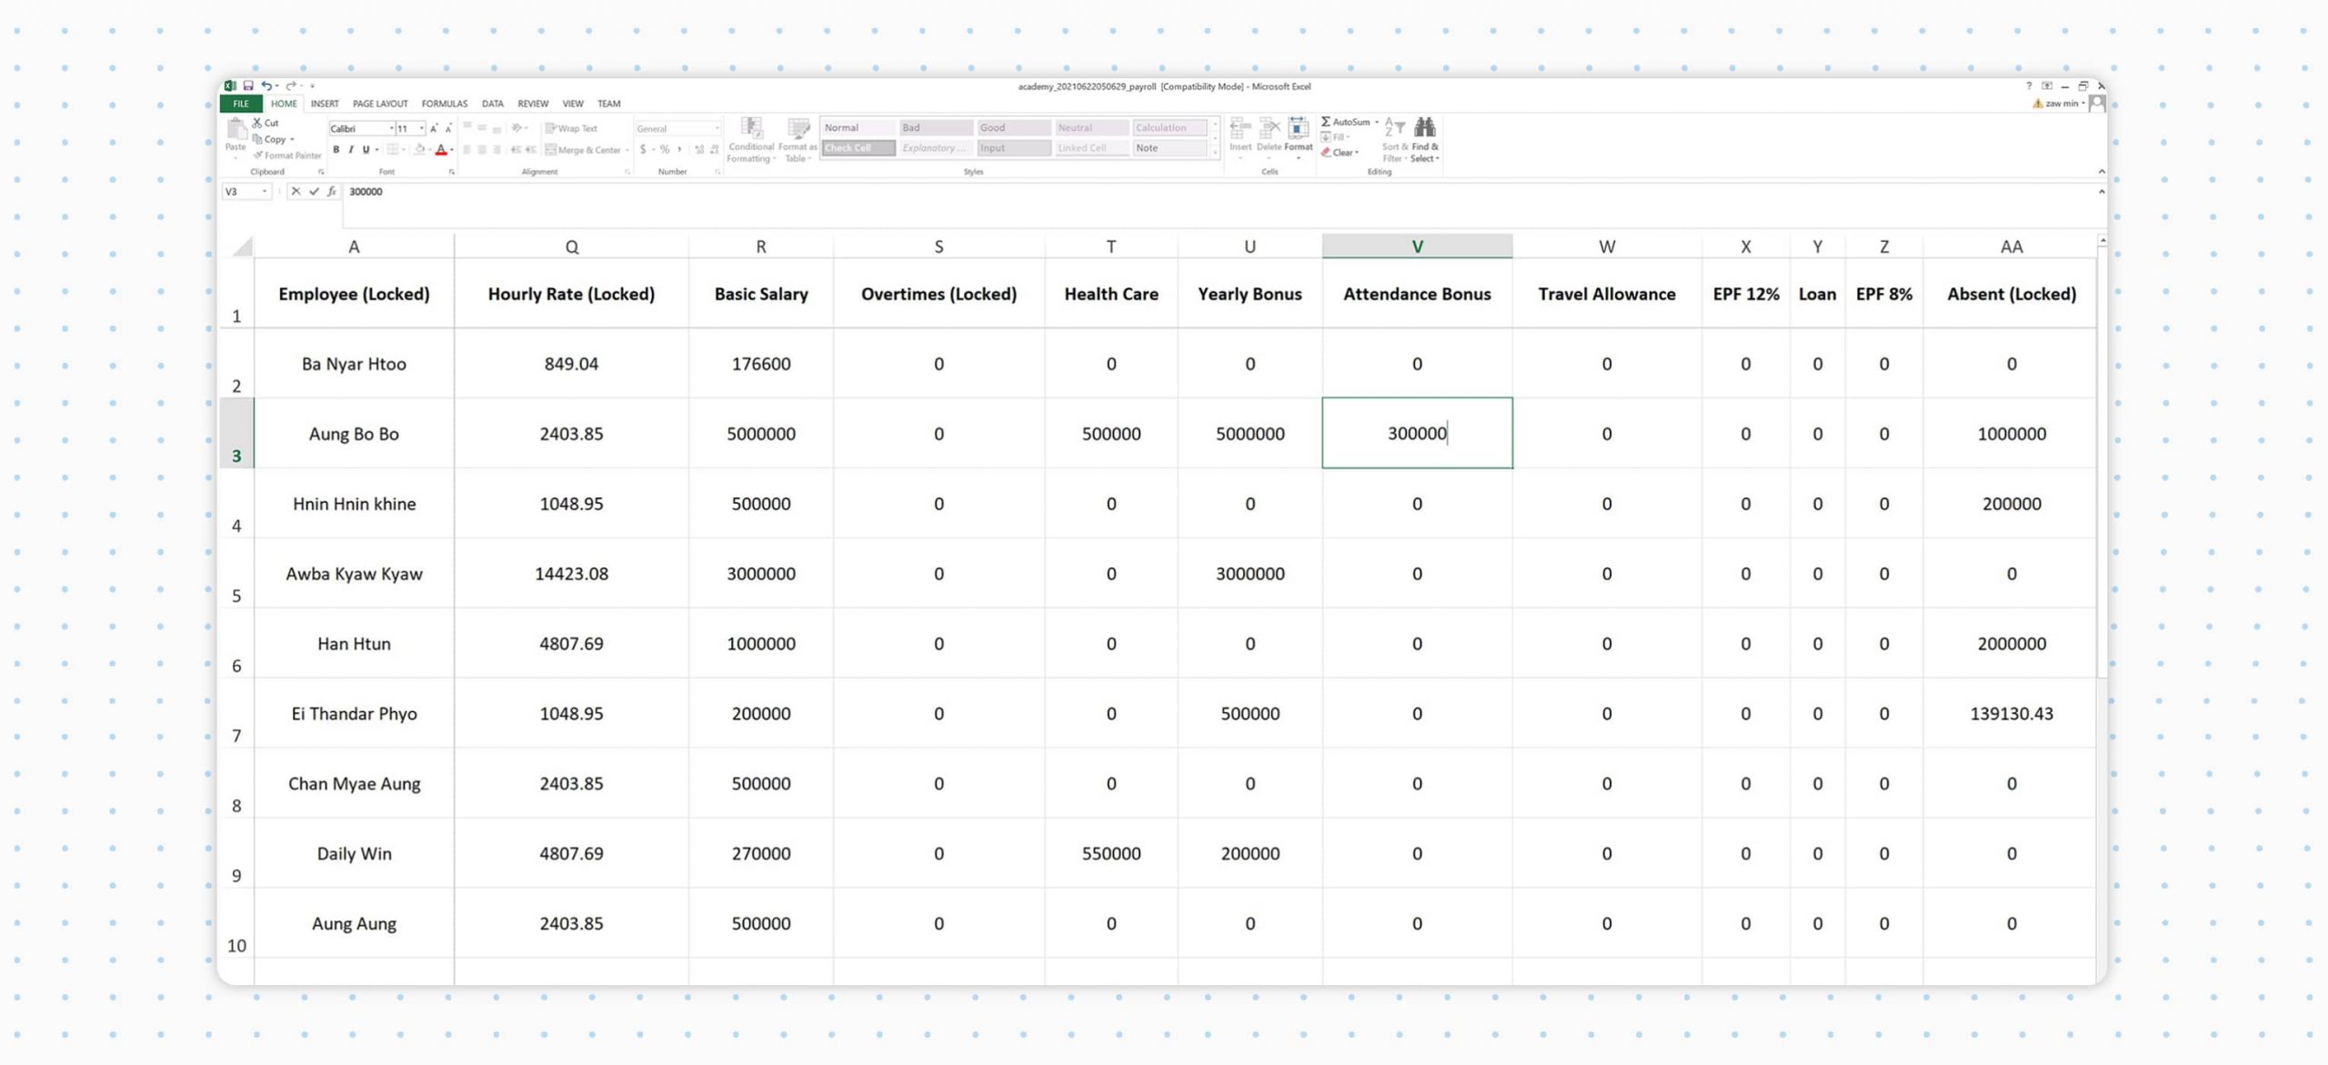
Task: Select column header V
Action: [1417, 246]
